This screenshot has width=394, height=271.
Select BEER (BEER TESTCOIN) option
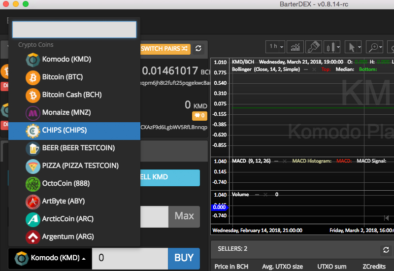[74, 148]
